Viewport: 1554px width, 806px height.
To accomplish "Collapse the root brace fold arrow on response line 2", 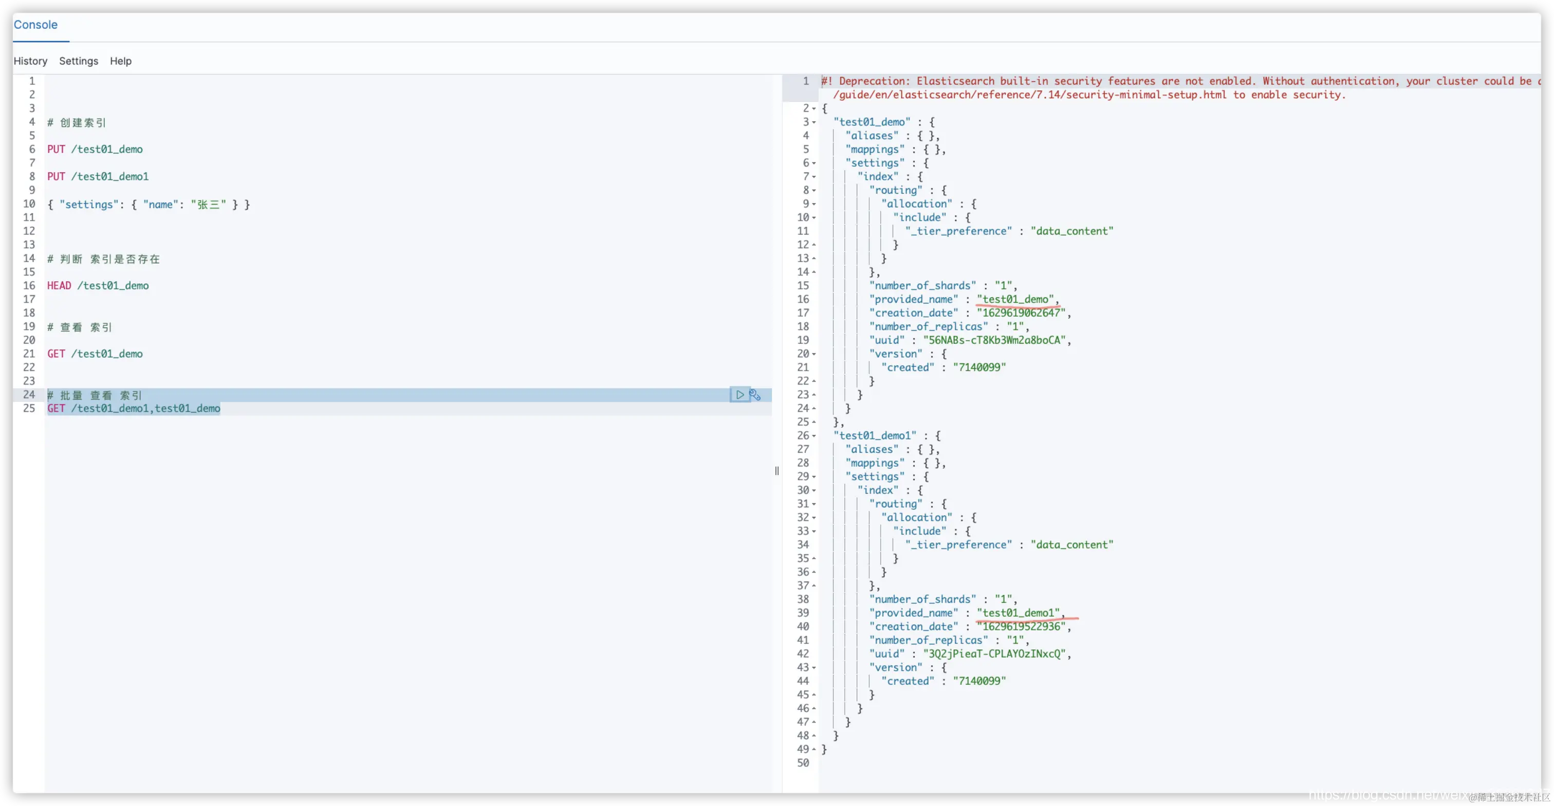I will (x=814, y=109).
